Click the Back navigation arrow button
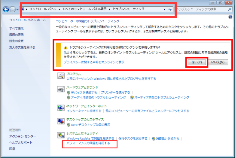Viewport: 235px width, 158px height. pyautogui.click(x=6, y=9)
